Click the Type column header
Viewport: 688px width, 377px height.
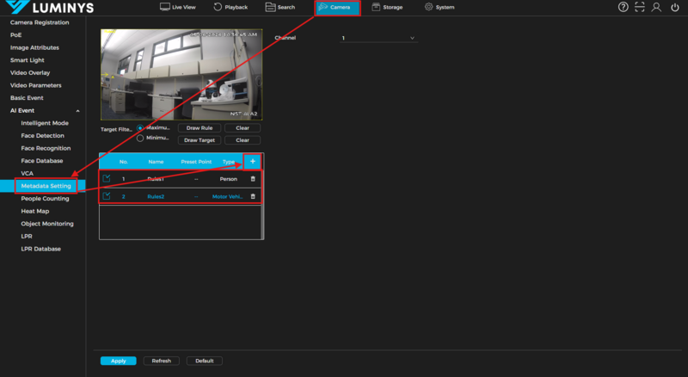(228, 162)
